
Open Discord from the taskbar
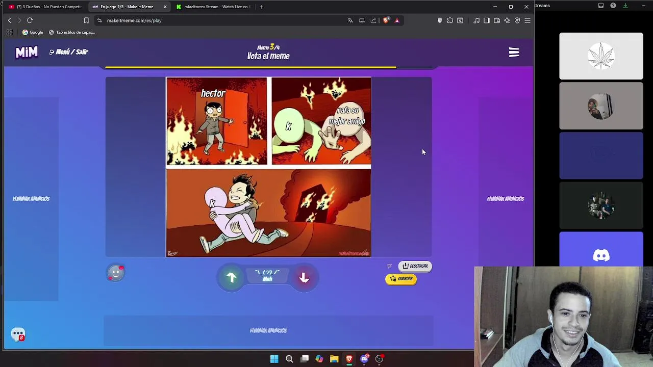[364, 359]
